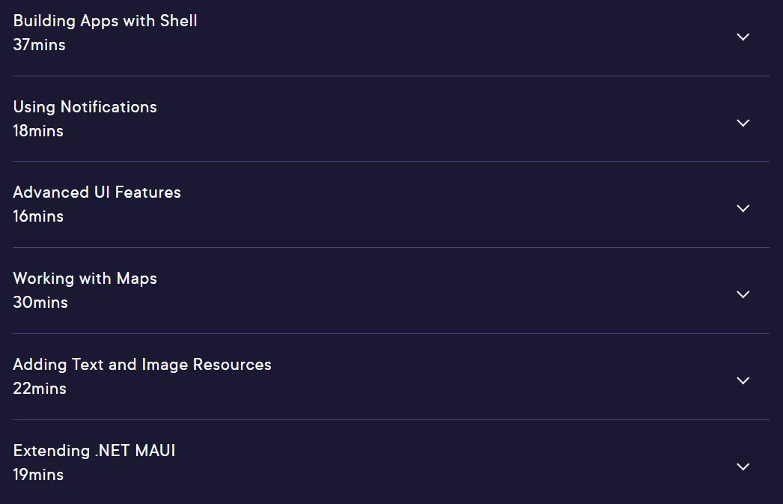Screen dimensions: 783x504
Task: Click the 19mins duration text
Action: click(x=38, y=475)
